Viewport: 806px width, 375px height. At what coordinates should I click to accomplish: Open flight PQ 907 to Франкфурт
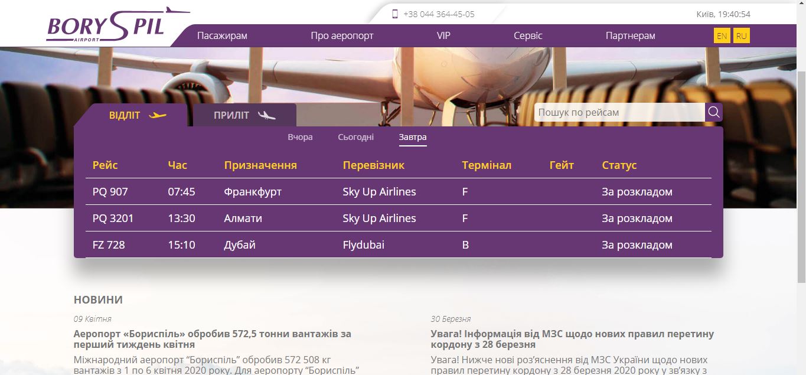(x=110, y=192)
